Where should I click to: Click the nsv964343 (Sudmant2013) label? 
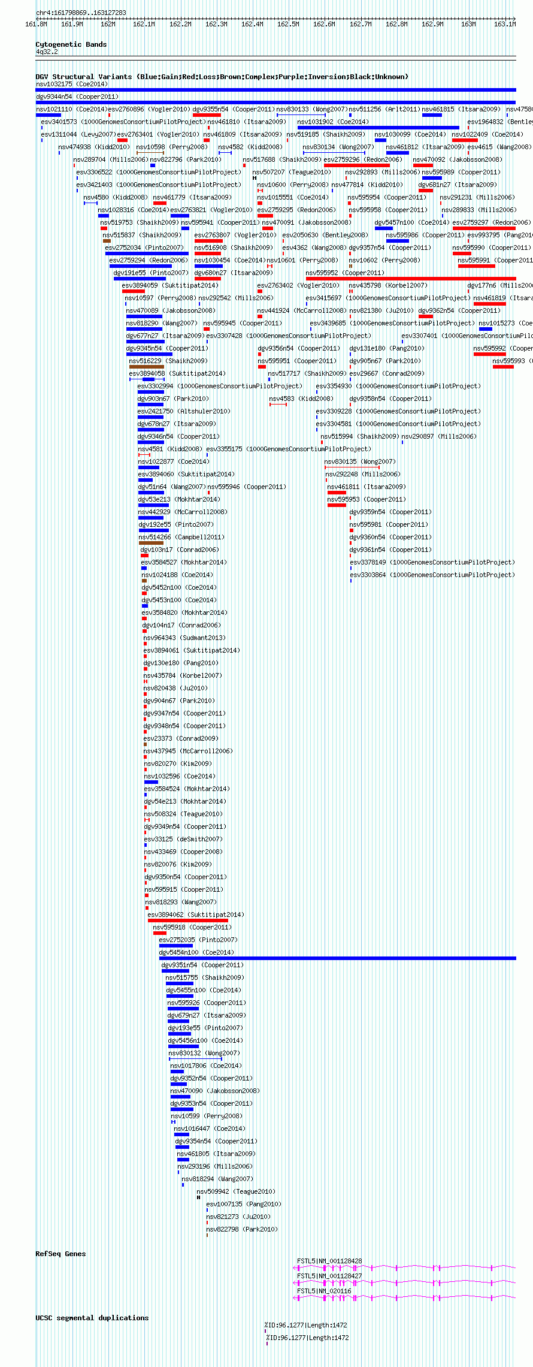click(184, 638)
